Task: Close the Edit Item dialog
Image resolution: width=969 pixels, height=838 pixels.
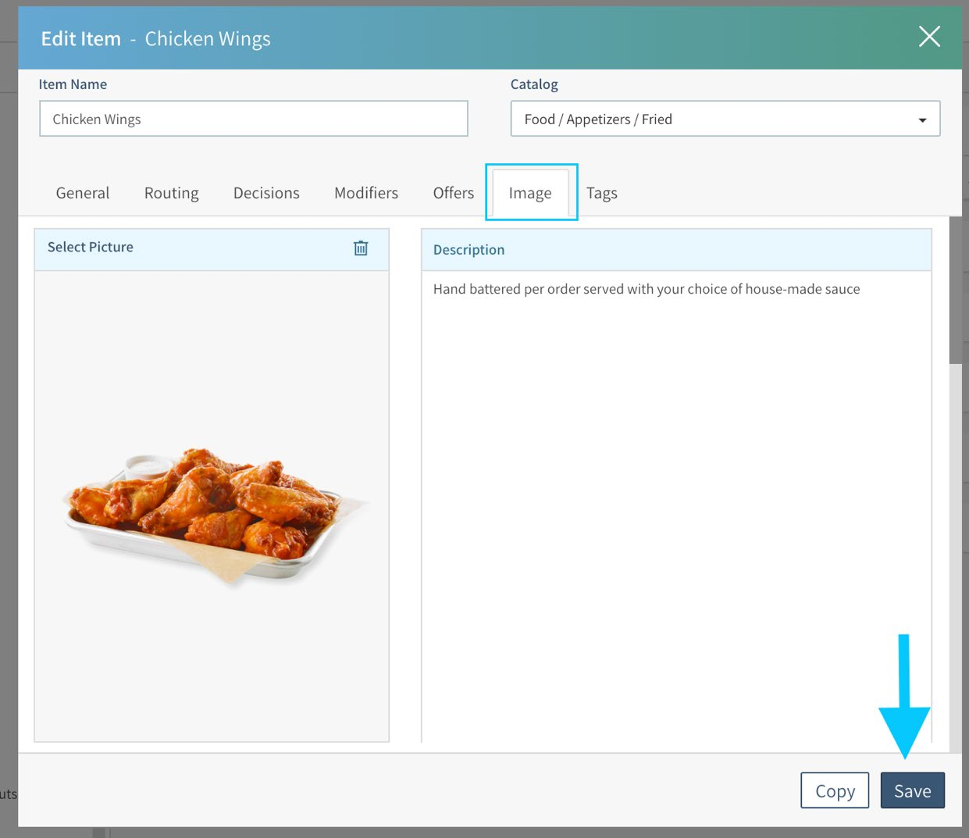Action: [928, 37]
